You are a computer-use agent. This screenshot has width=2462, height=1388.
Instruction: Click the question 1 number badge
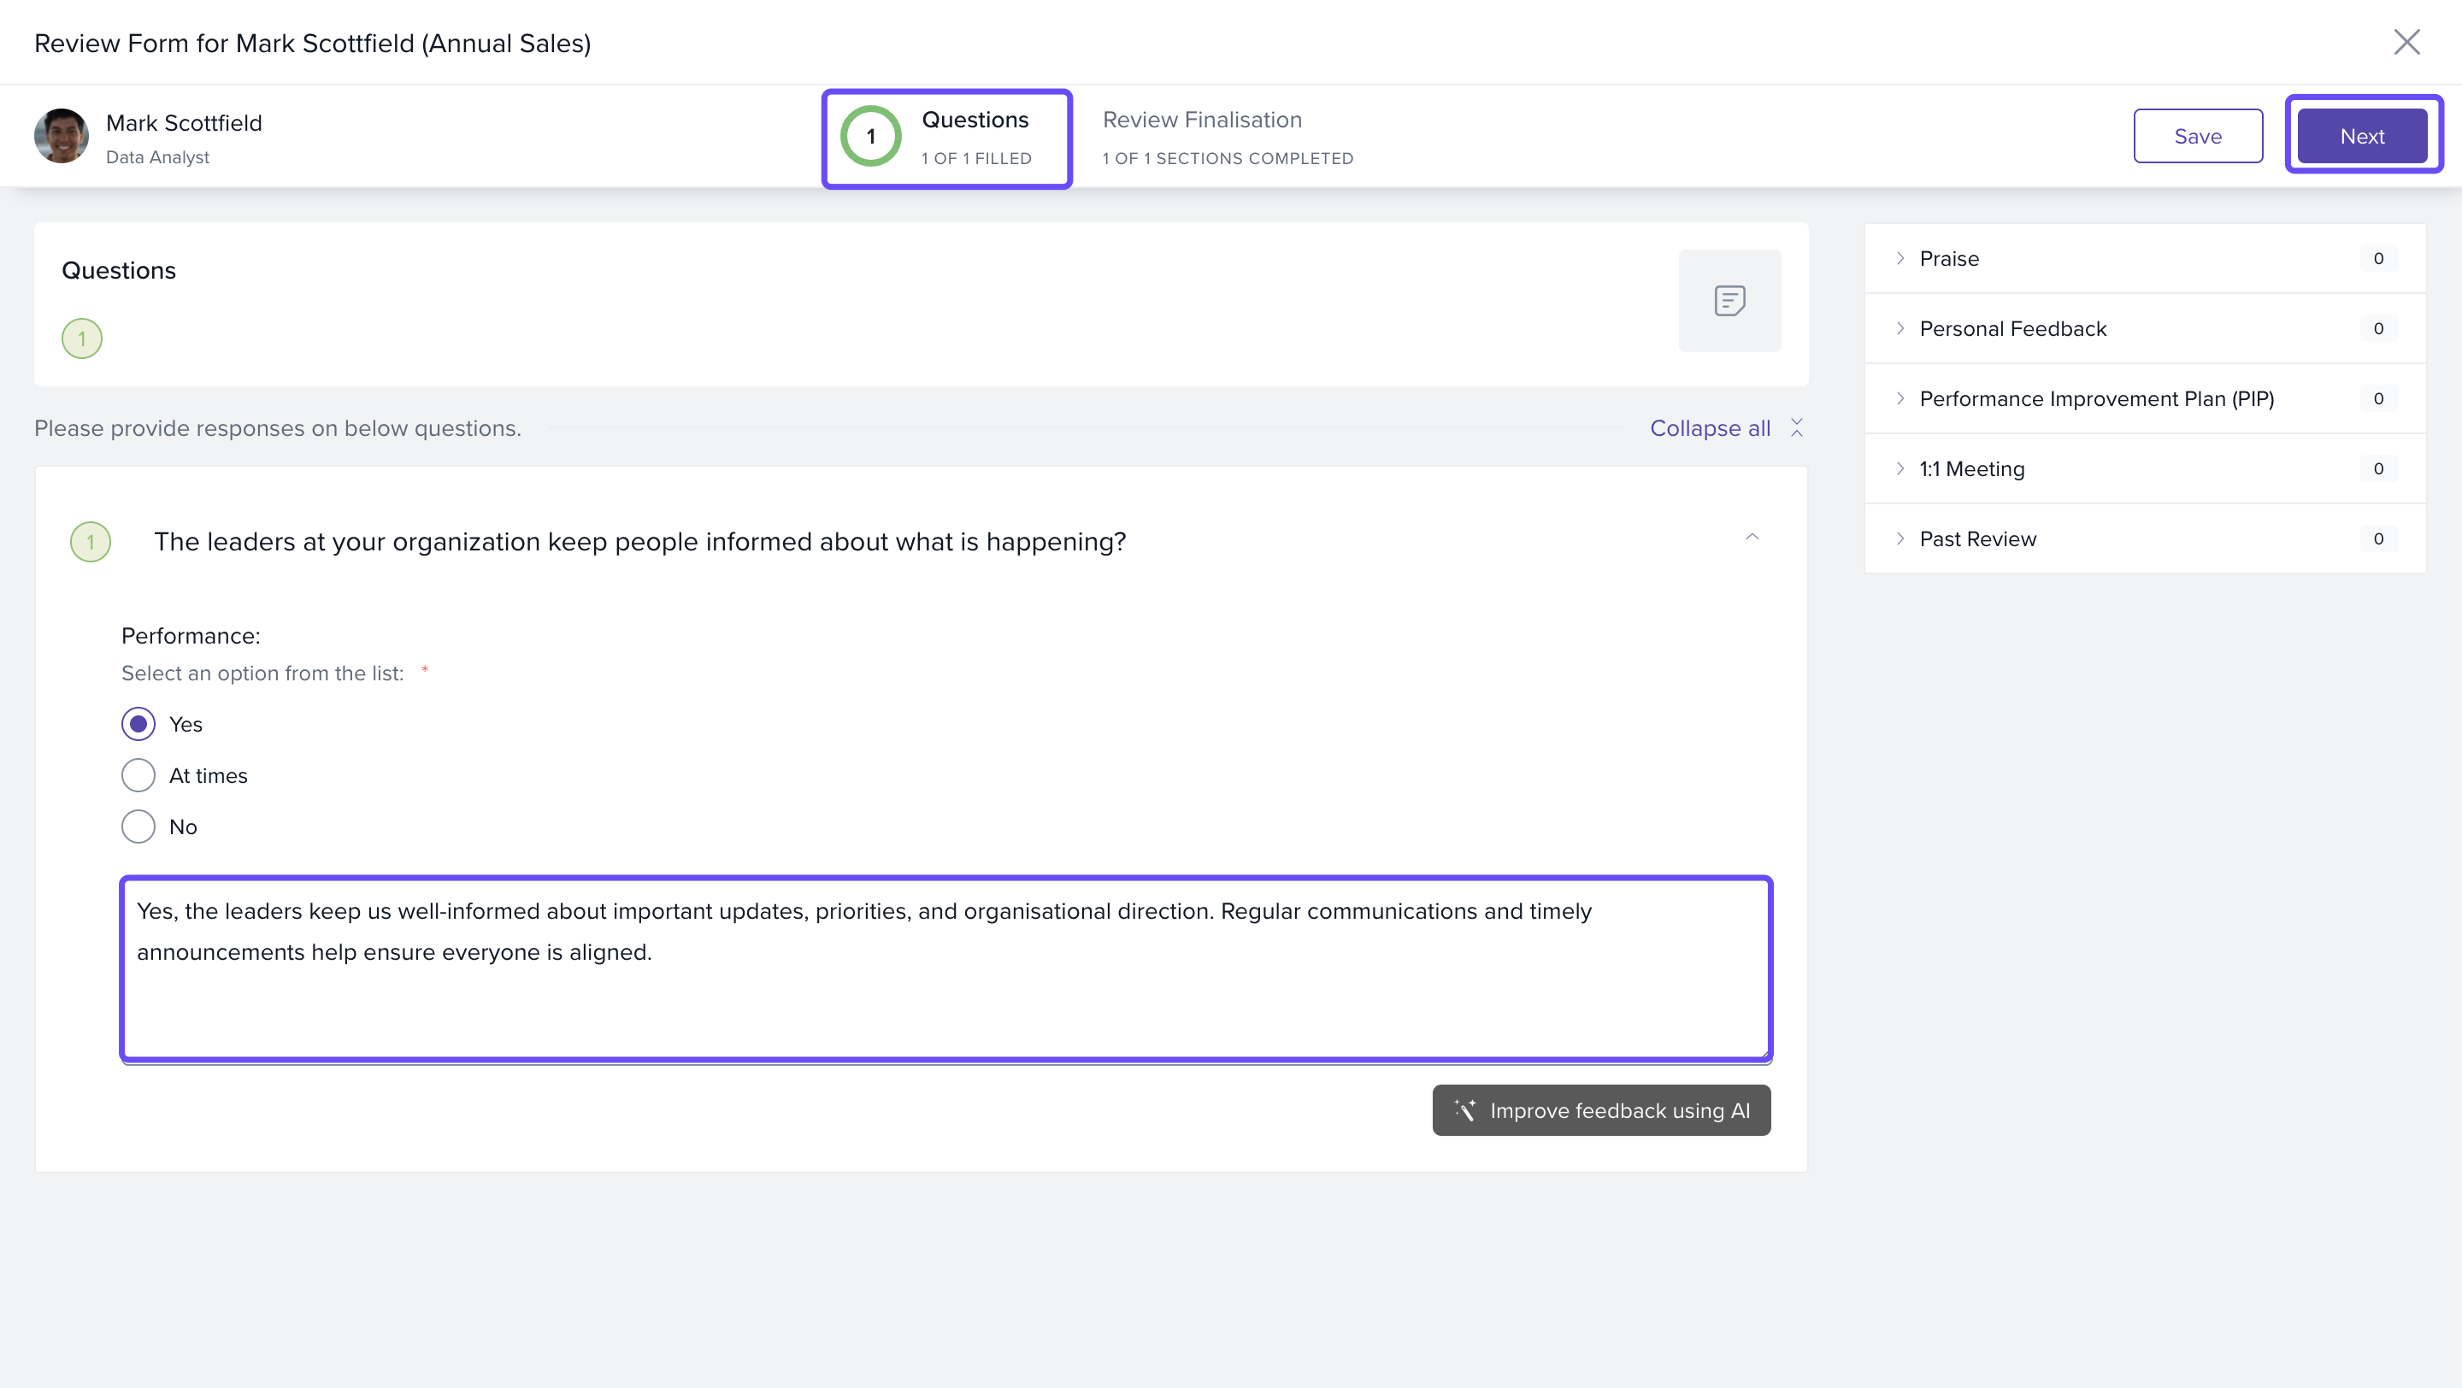(x=91, y=542)
